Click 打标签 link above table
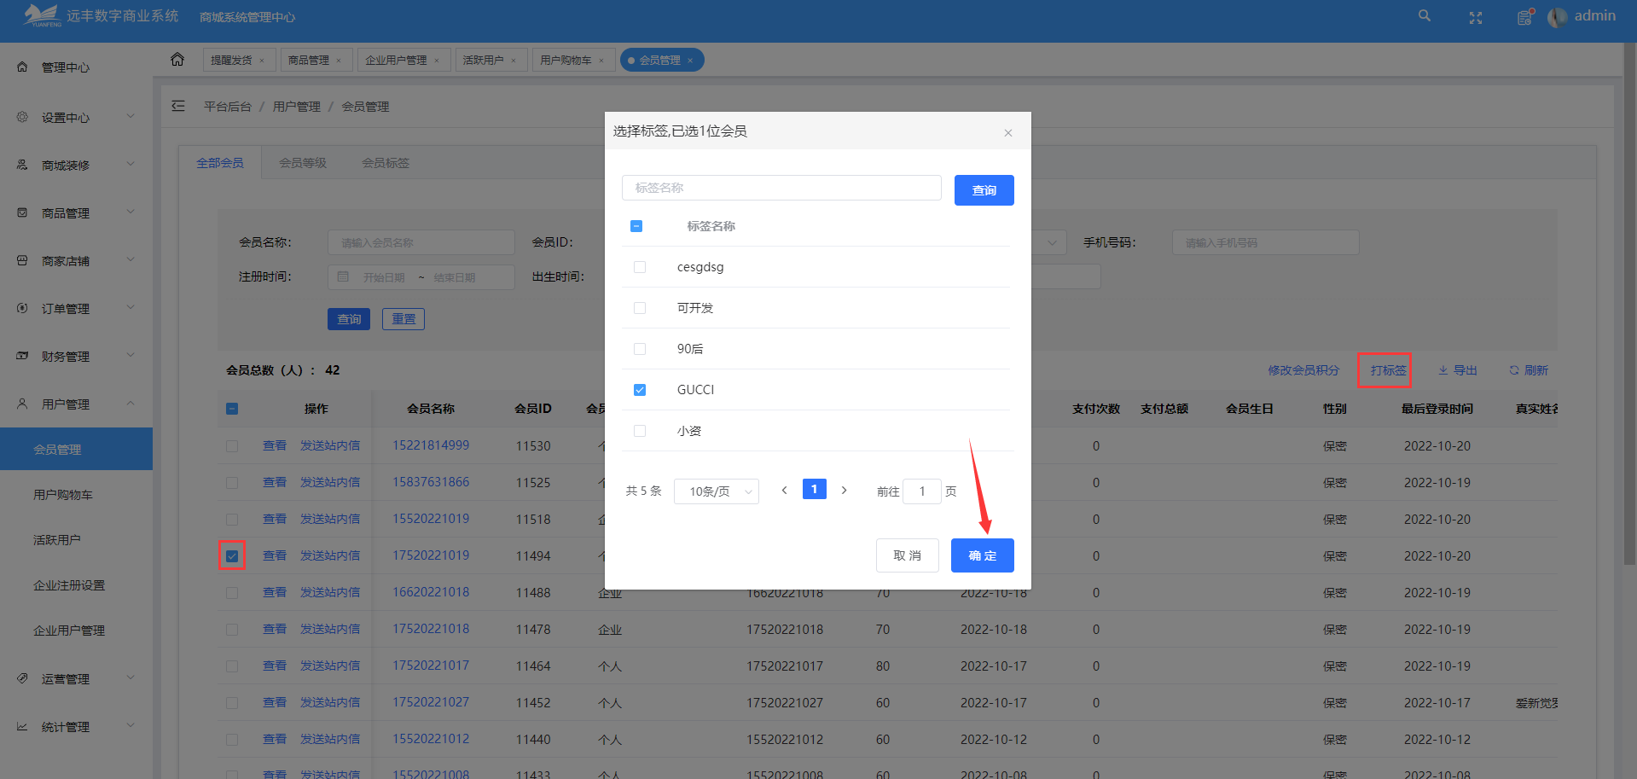Image resolution: width=1637 pixels, height=779 pixels. click(x=1389, y=370)
